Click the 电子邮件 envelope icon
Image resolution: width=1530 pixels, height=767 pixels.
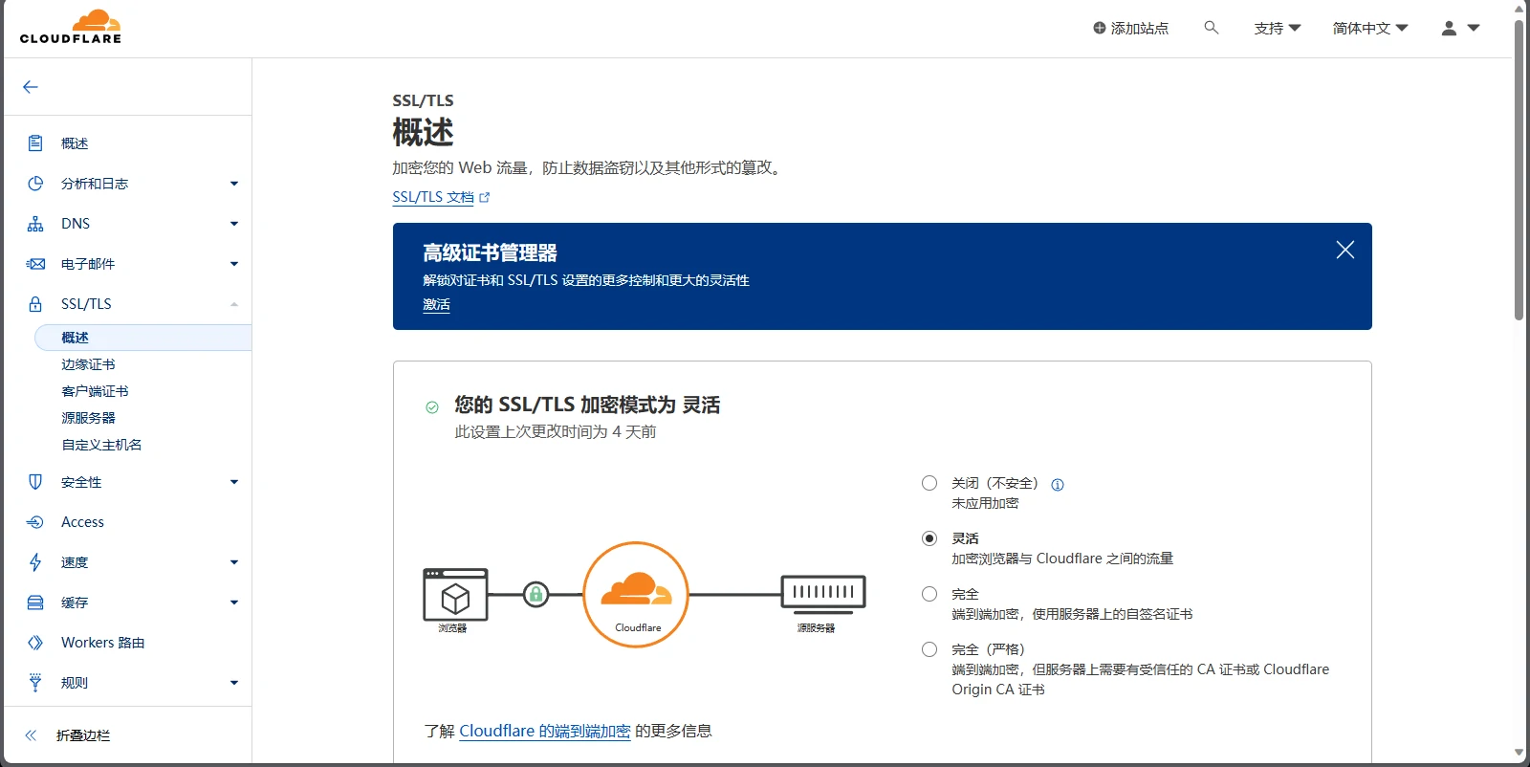35,264
